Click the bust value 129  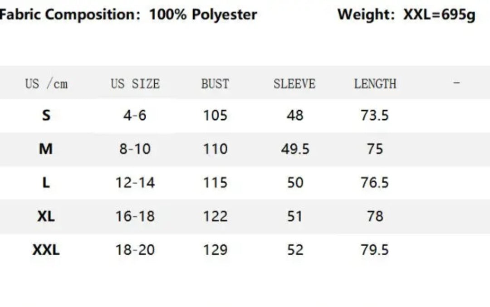pos(216,250)
